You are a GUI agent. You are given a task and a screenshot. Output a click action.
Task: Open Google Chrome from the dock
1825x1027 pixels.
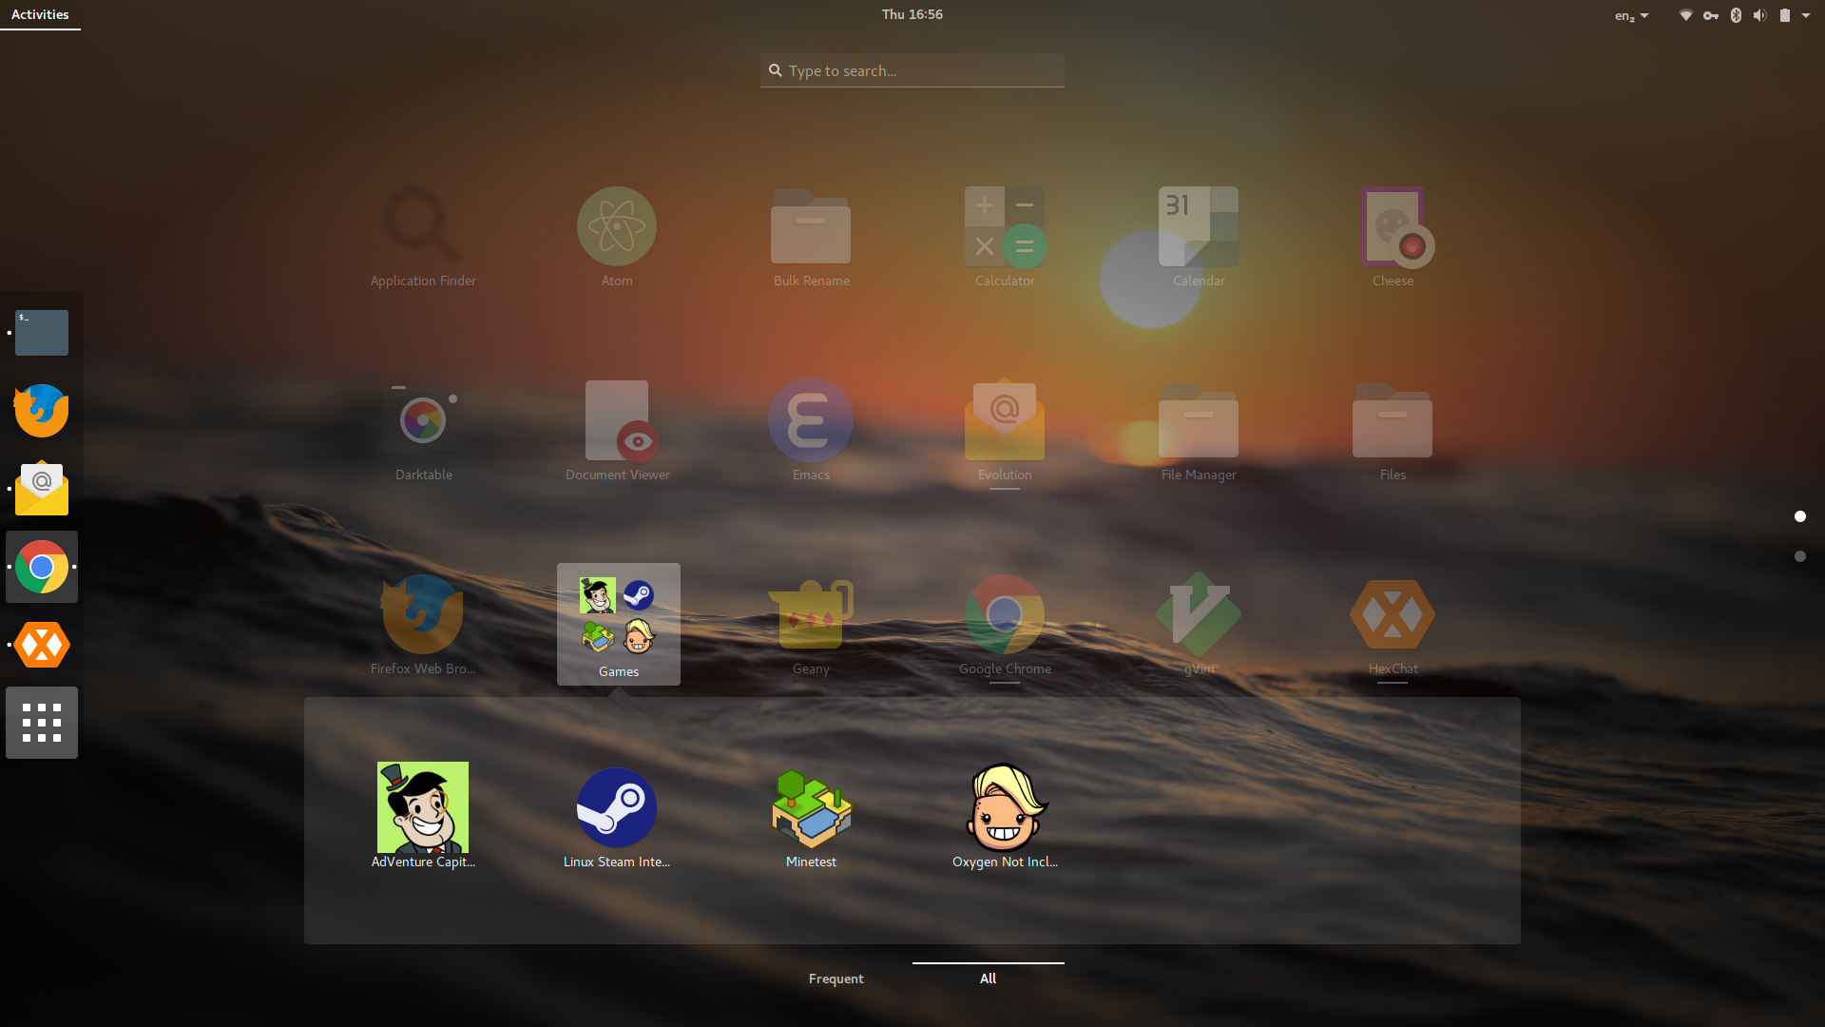click(x=42, y=567)
